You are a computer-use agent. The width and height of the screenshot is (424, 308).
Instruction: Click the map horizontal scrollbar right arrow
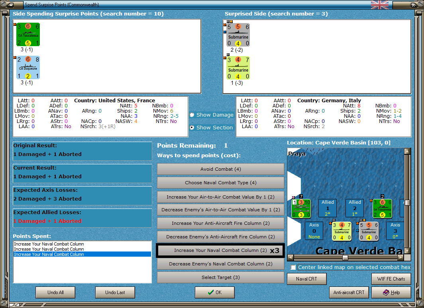[401, 257]
